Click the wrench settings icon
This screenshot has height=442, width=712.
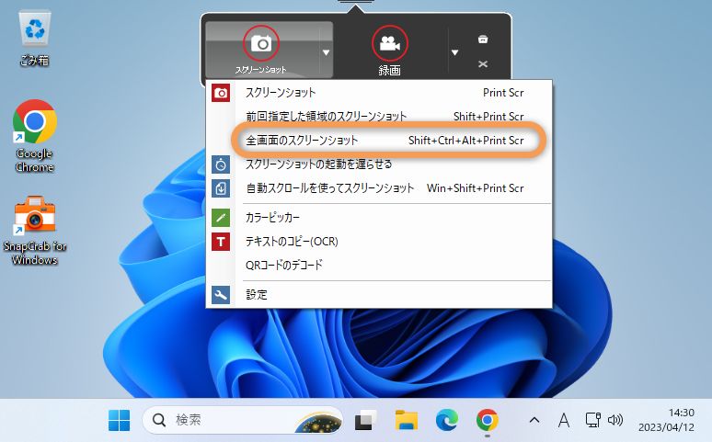(221, 295)
